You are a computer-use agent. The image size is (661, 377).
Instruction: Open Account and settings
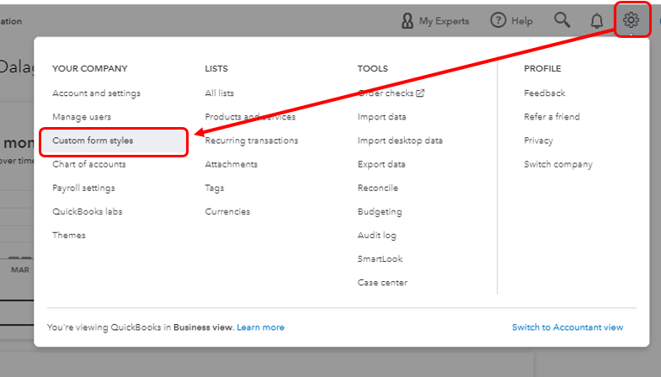tap(96, 93)
